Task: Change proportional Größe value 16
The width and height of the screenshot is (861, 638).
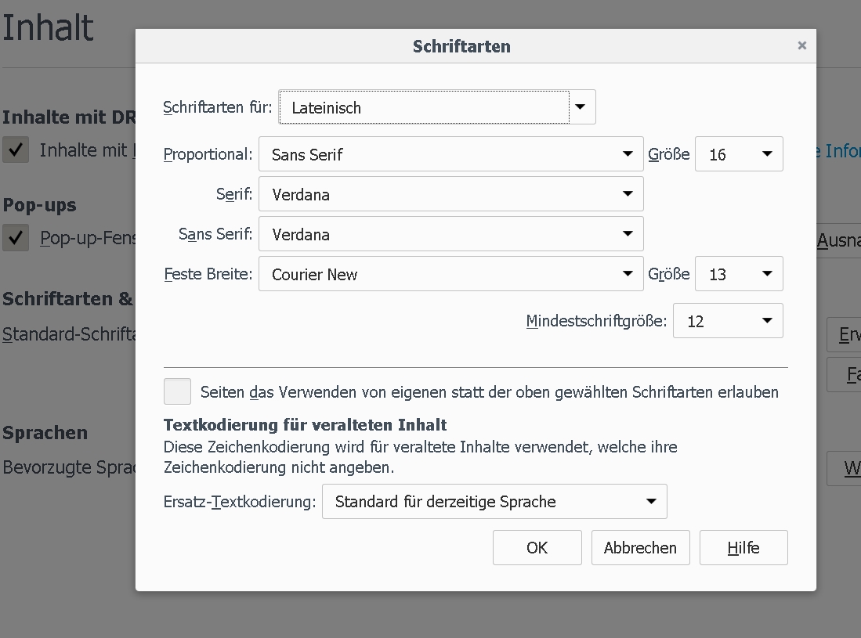Action: (738, 154)
